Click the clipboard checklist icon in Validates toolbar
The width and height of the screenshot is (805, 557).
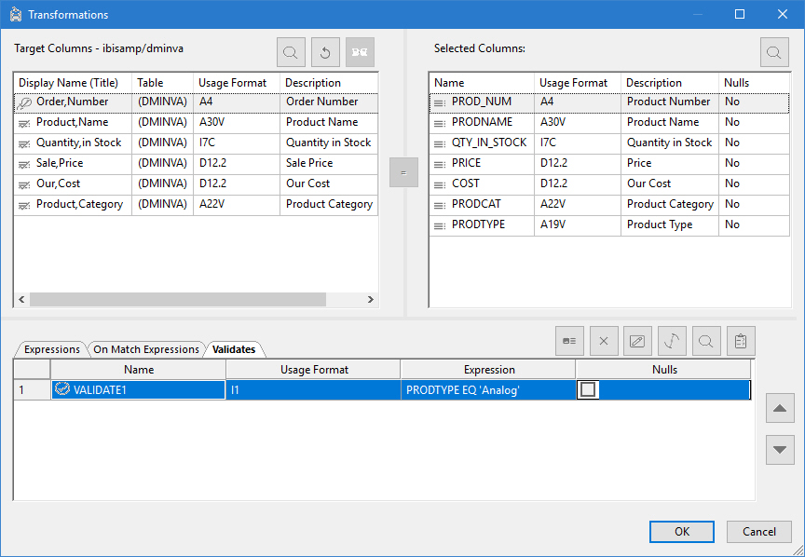coord(741,341)
